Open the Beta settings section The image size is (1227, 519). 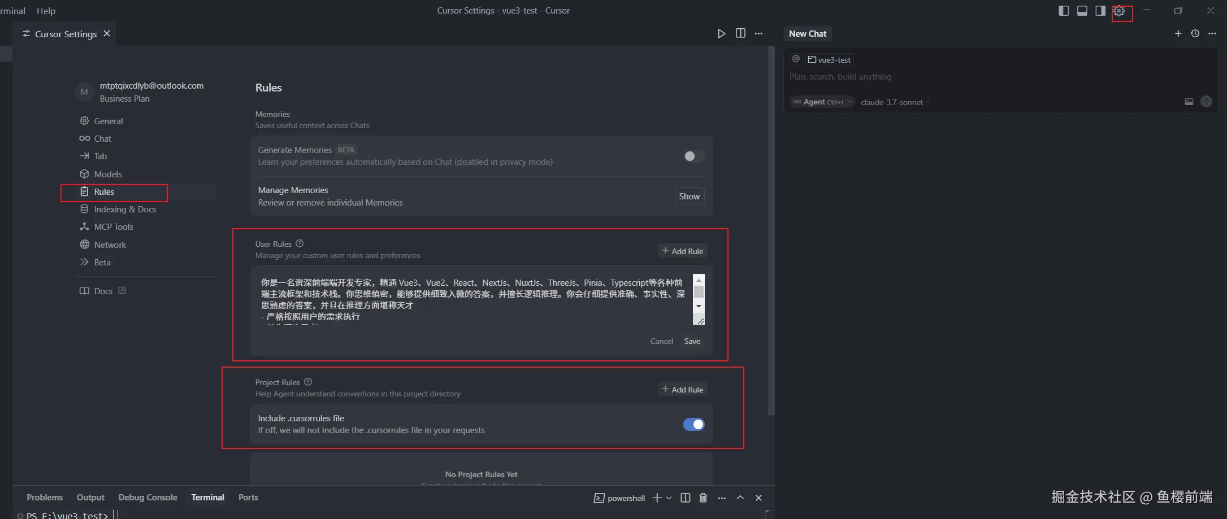(x=145, y=262)
